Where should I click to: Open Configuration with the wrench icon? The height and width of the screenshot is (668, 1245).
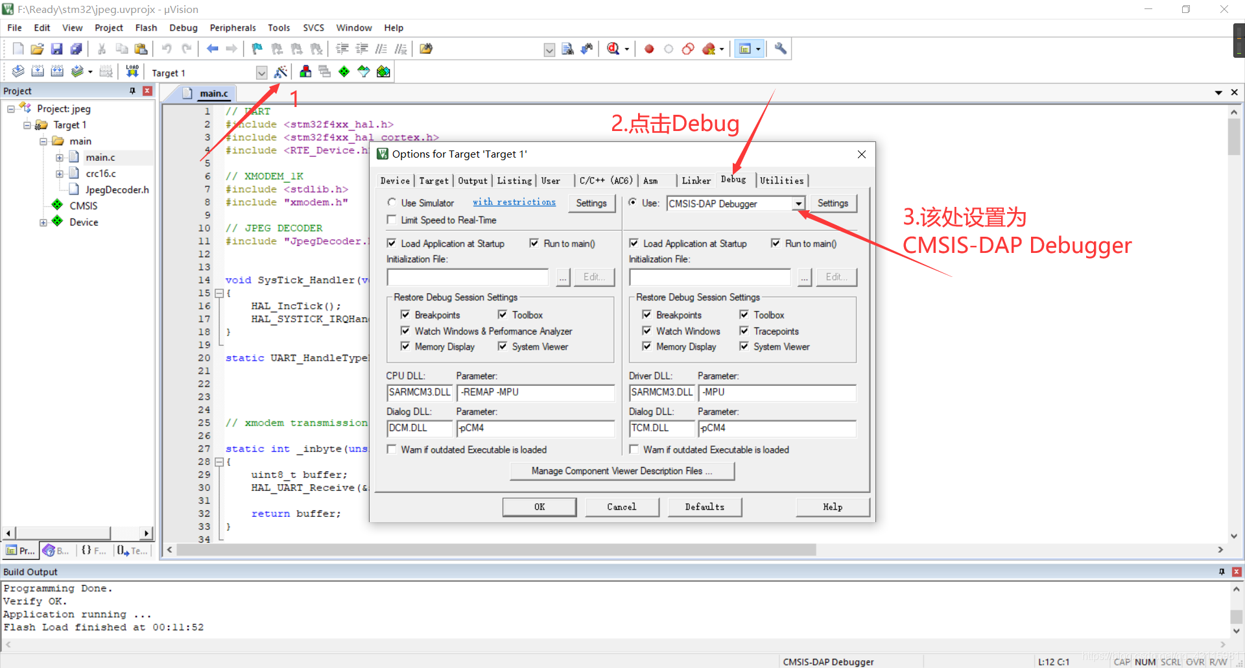(x=781, y=49)
